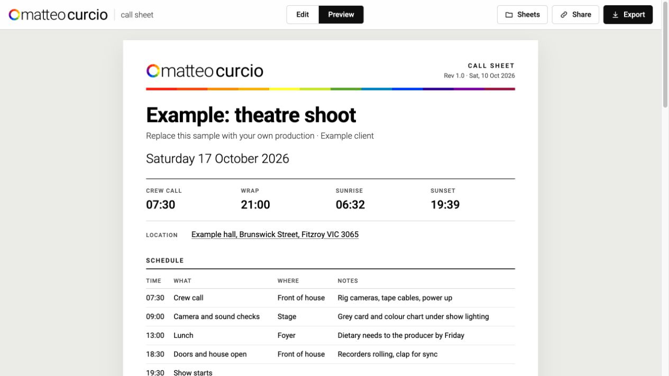Image resolution: width=669 pixels, height=376 pixels.
Task: Click the vertical scrollbar thumb
Action: [665, 55]
